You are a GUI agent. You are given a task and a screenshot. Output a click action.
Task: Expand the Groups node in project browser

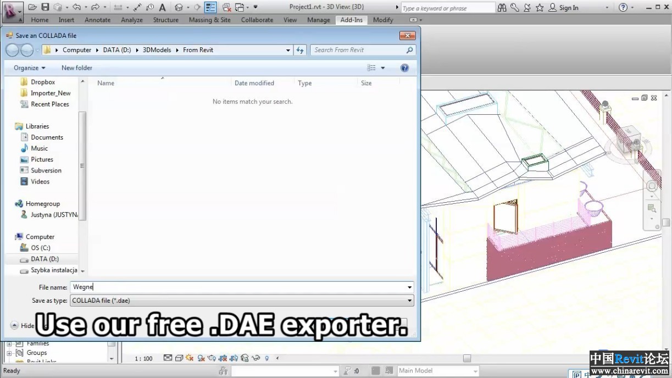9,353
